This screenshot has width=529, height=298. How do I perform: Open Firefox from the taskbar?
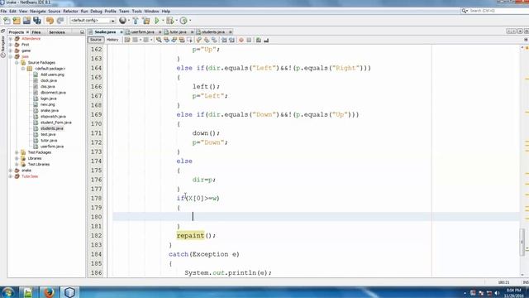pos(50,292)
